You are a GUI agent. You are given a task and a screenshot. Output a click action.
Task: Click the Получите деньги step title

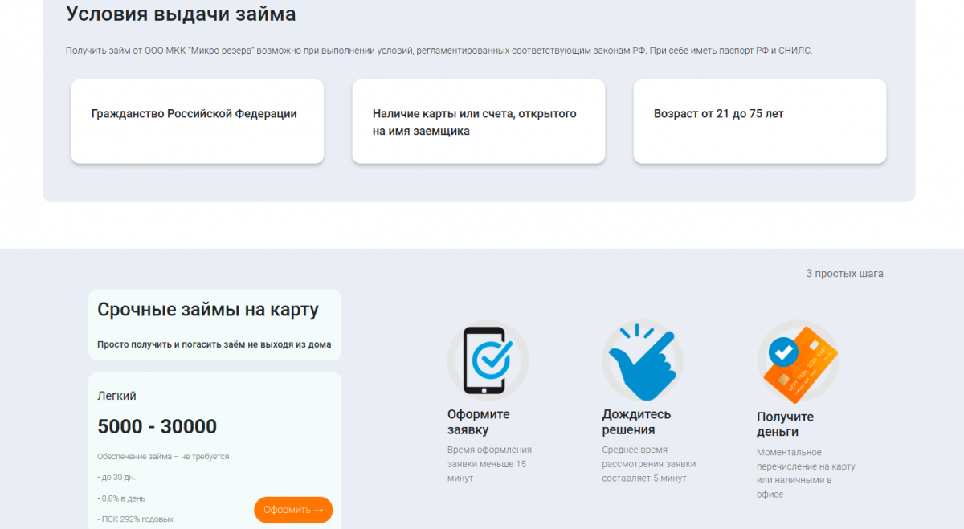point(785,425)
